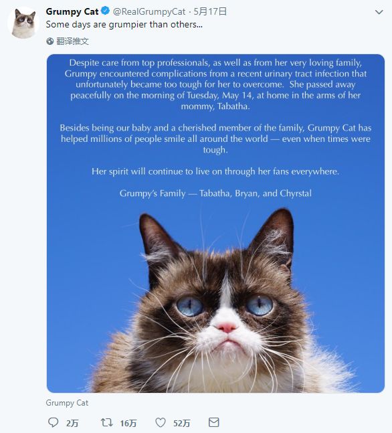The height and width of the screenshot is (433, 392).
Task: Open the @RealGrumpyCat handle link
Action: click(149, 11)
